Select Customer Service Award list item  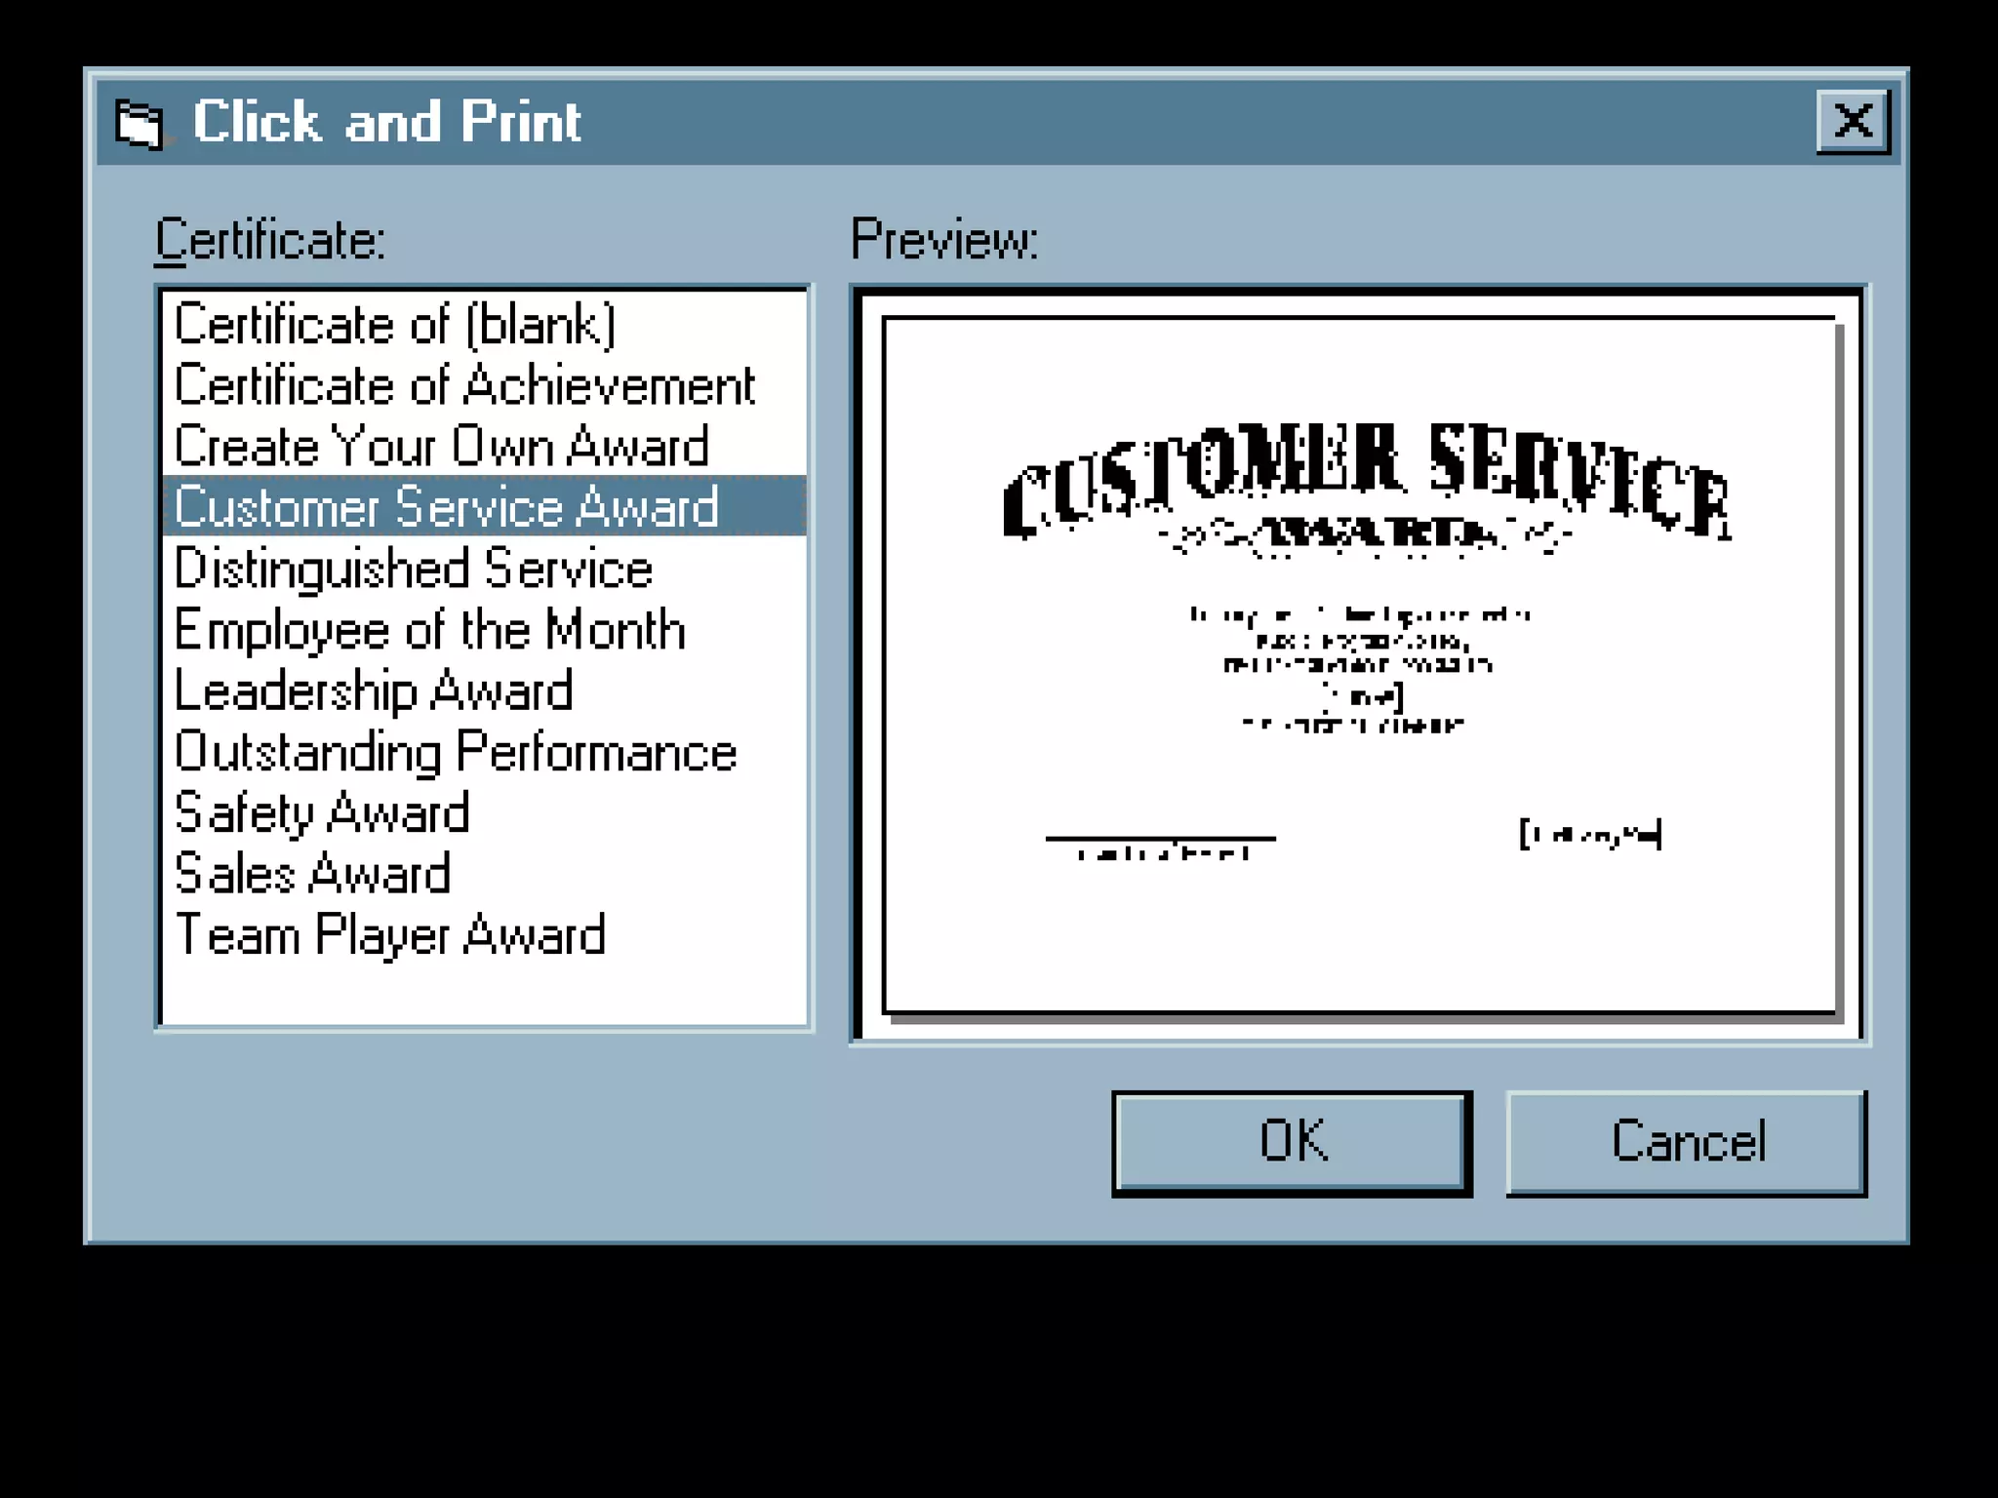[x=446, y=507]
